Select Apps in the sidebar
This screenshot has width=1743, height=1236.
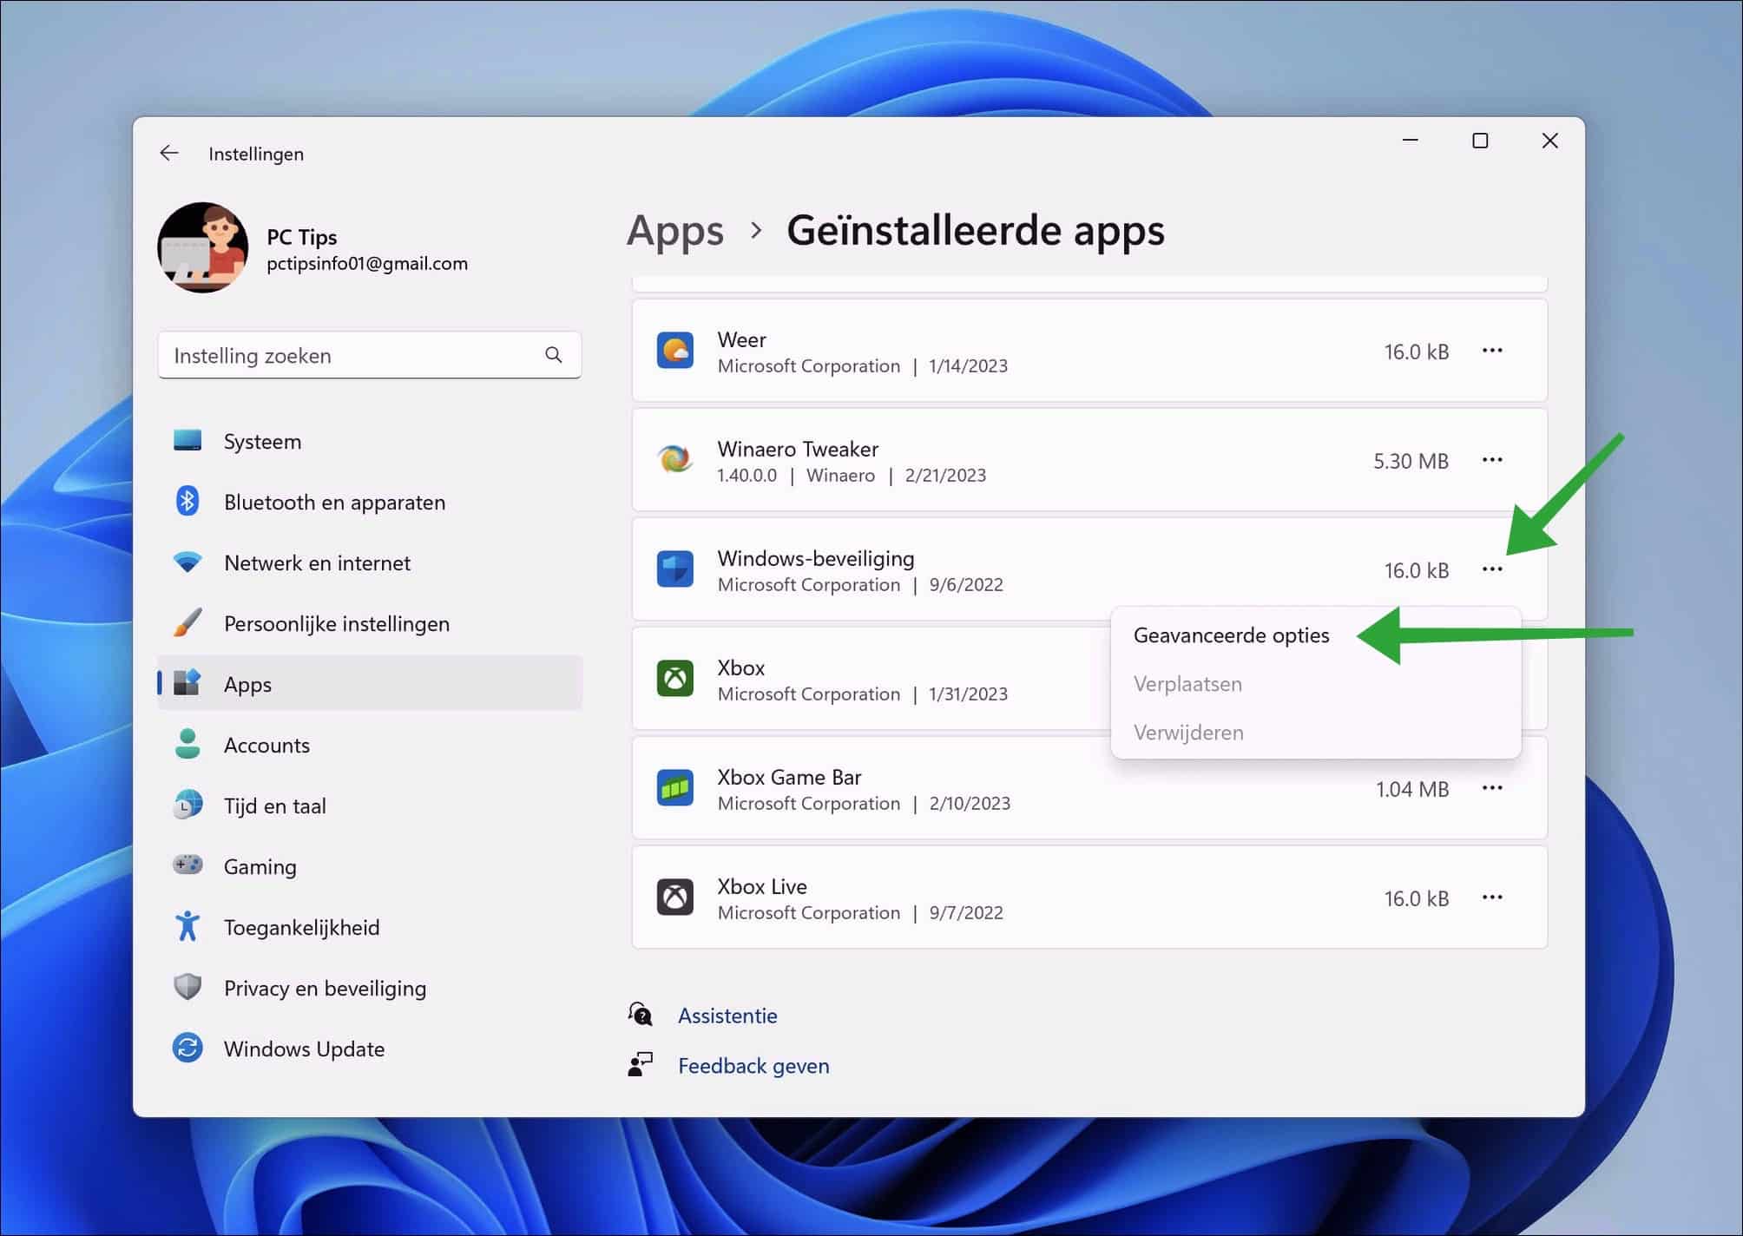pyautogui.click(x=370, y=684)
